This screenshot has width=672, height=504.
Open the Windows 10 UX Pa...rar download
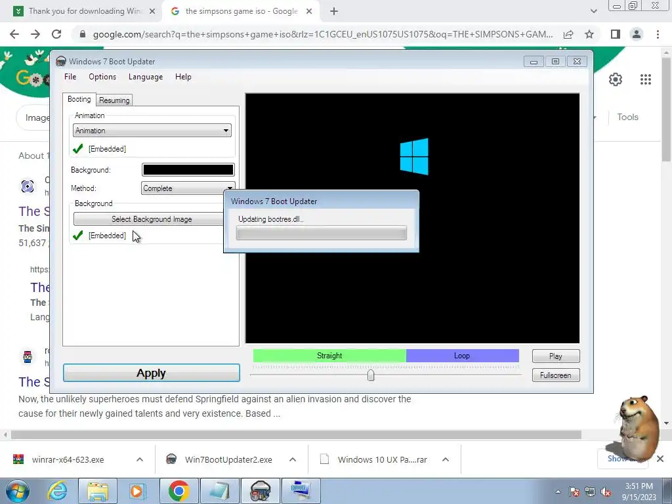pyautogui.click(x=383, y=459)
